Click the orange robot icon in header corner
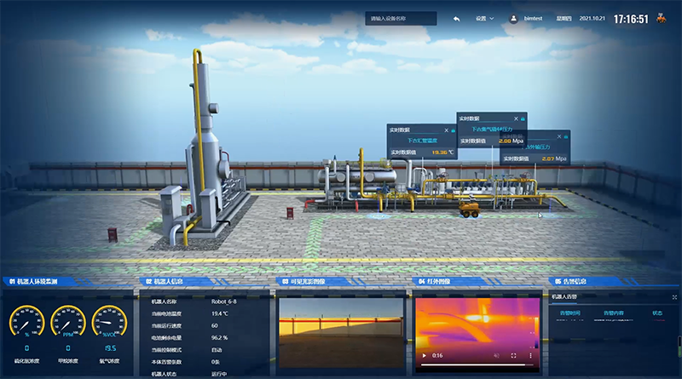The height and width of the screenshot is (379, 682). coord(662,18)
